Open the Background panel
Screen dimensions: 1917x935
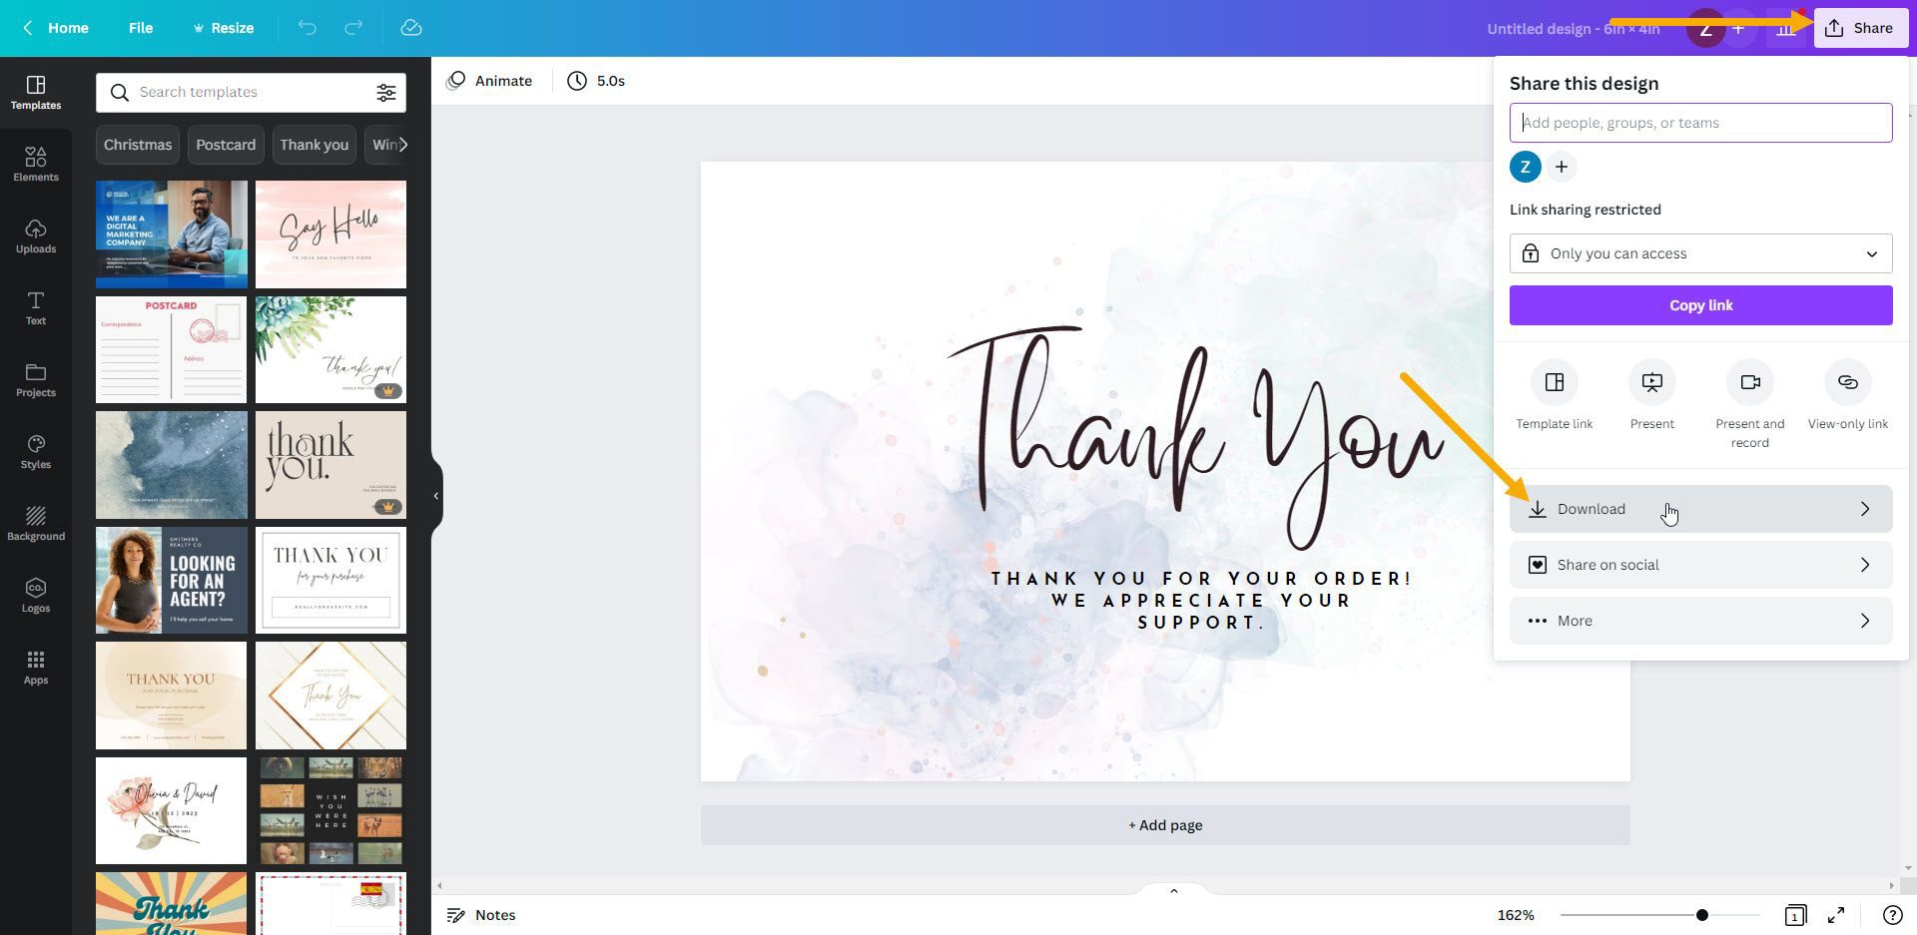point(36,522)
